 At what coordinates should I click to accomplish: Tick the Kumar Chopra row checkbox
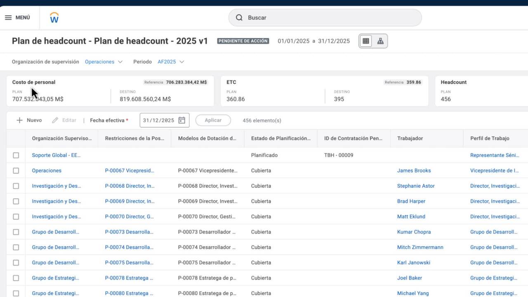pyautogui.click(x=16, y=232)
